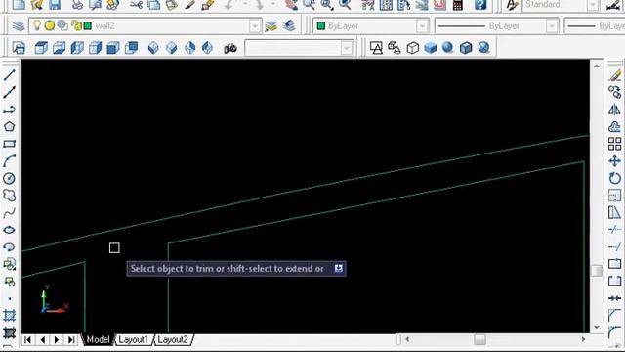This screenshot has height=352, width=625.
Task: Open the ByLayer color dropdown
Action: [422, 26]
